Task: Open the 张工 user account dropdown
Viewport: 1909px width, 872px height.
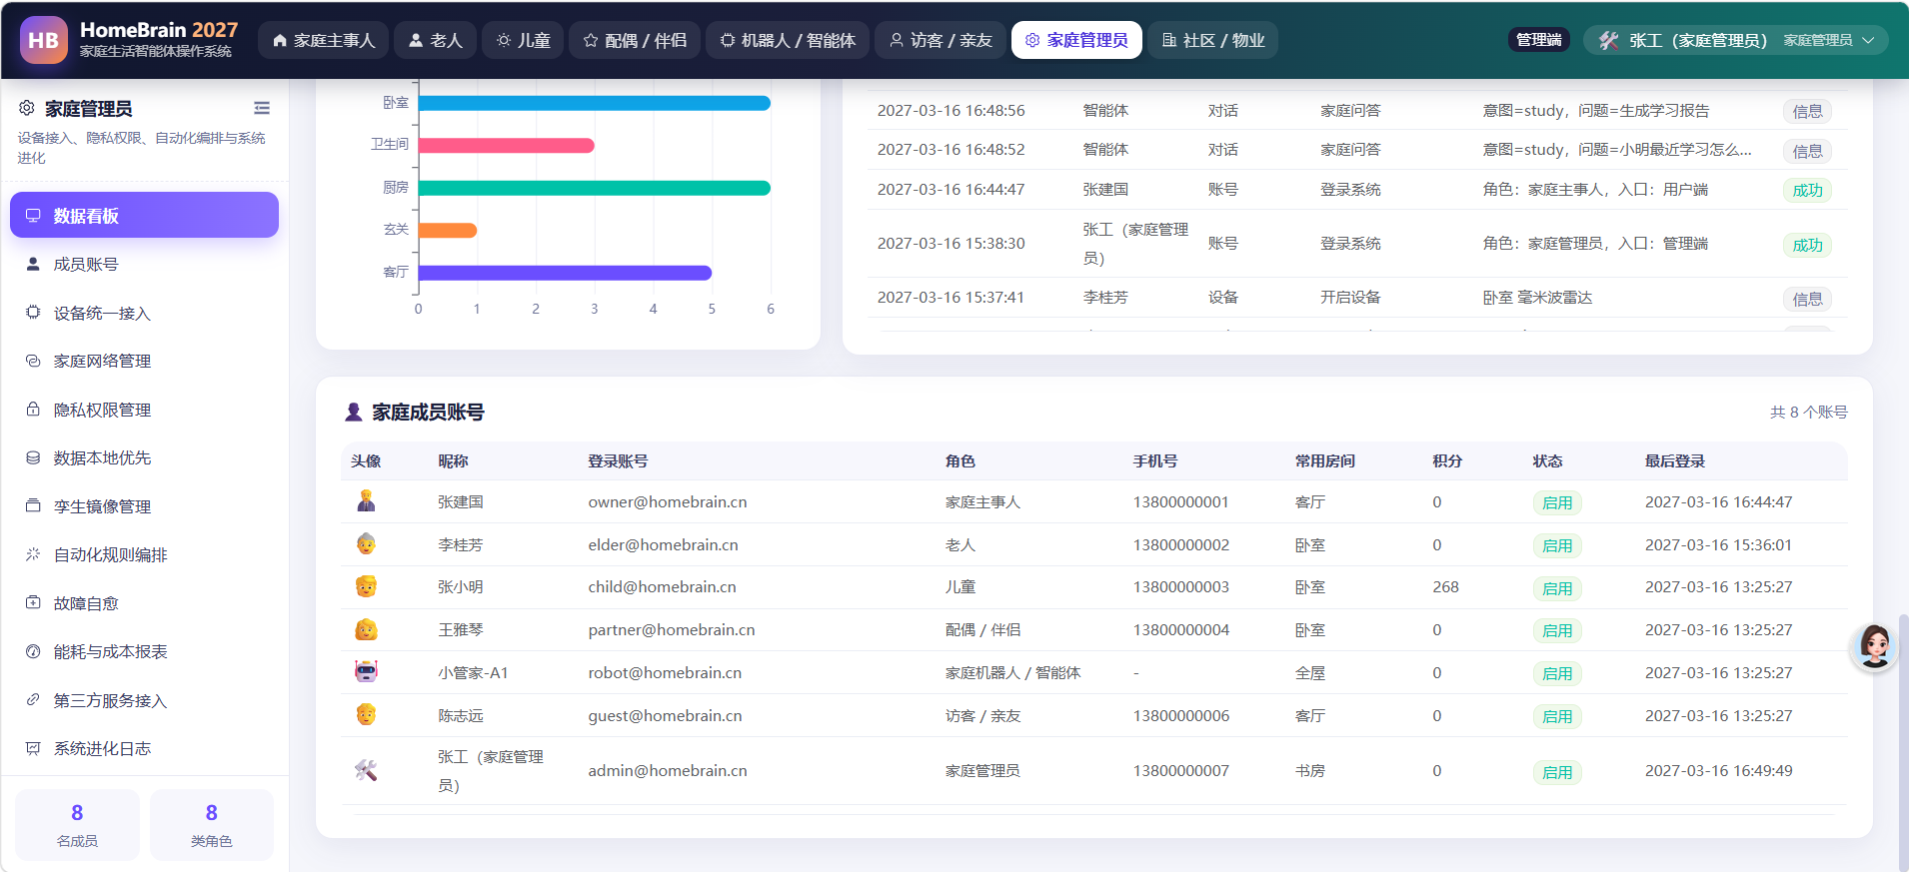Action: [1736, 40]
